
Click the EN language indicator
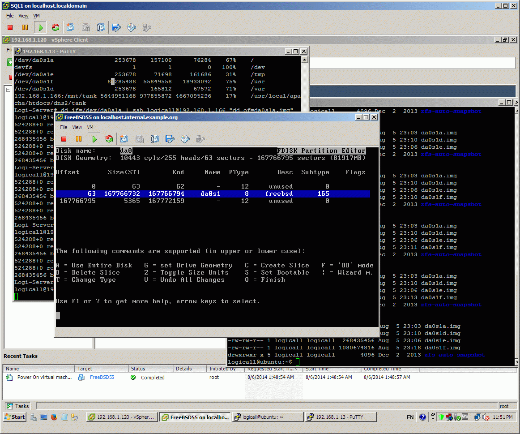point(410,417)
